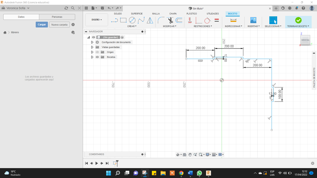The image size is (317, 178).
Task: Select the Offset modify tool
Action: (179, 20)
